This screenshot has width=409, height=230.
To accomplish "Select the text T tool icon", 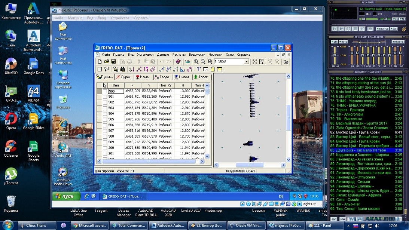I will pos(199,69).
